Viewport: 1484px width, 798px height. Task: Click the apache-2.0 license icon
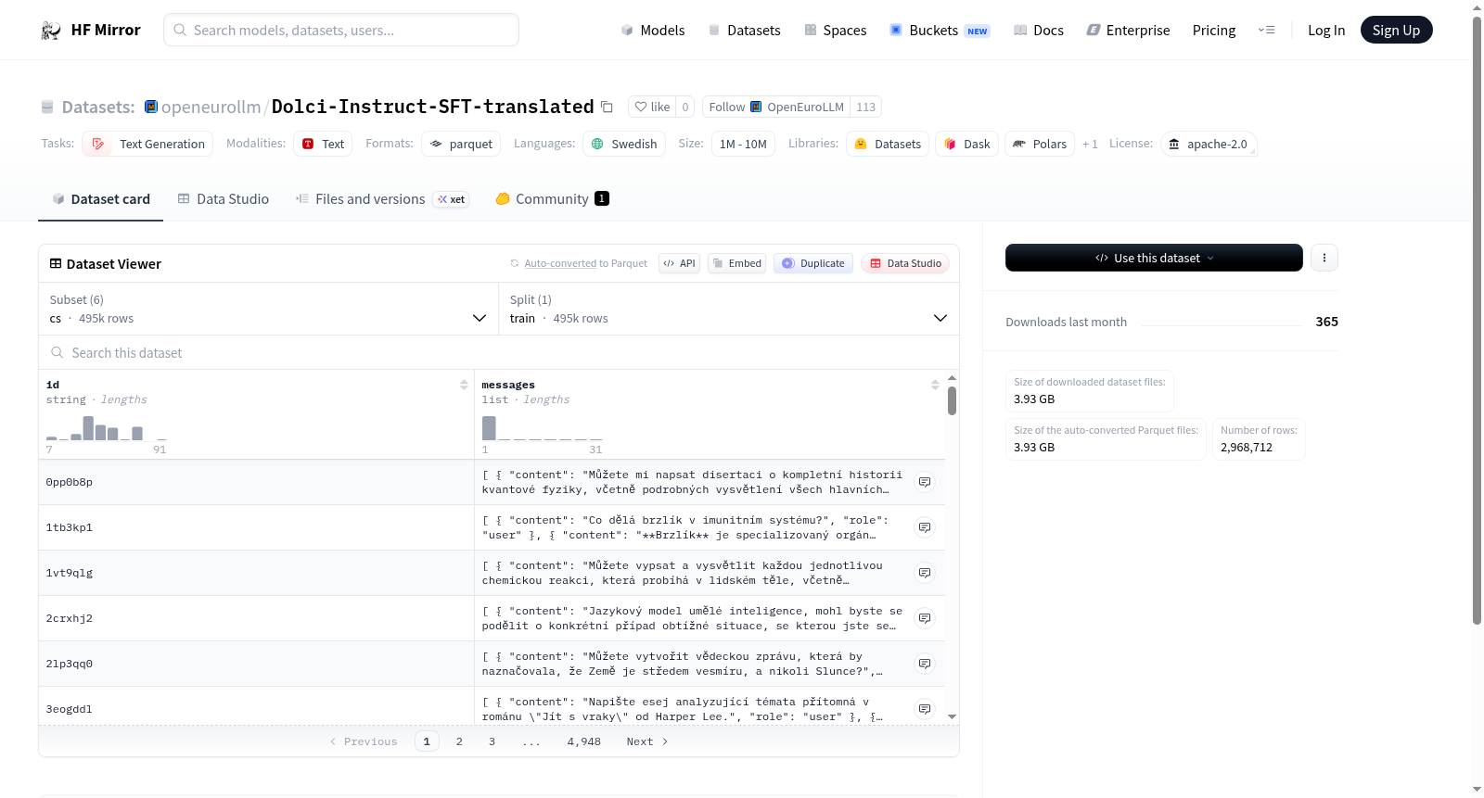[x=1174, y=144]
